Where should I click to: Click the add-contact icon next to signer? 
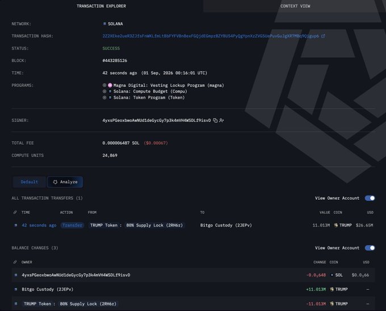click(221, 120)
